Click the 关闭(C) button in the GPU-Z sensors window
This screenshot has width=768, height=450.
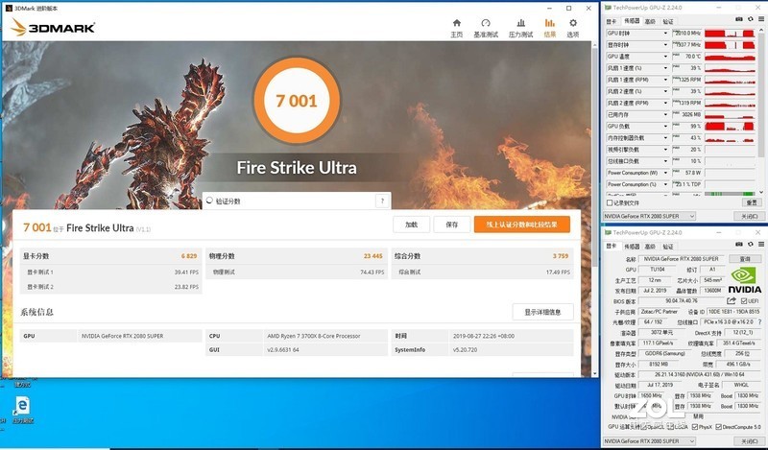pos(749,216)
